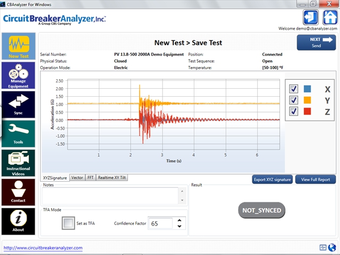Image resolution: width=340 pixels, height=255 pixels.
Task: Click the acceleration chart plot area
Action: pos(174,114)
